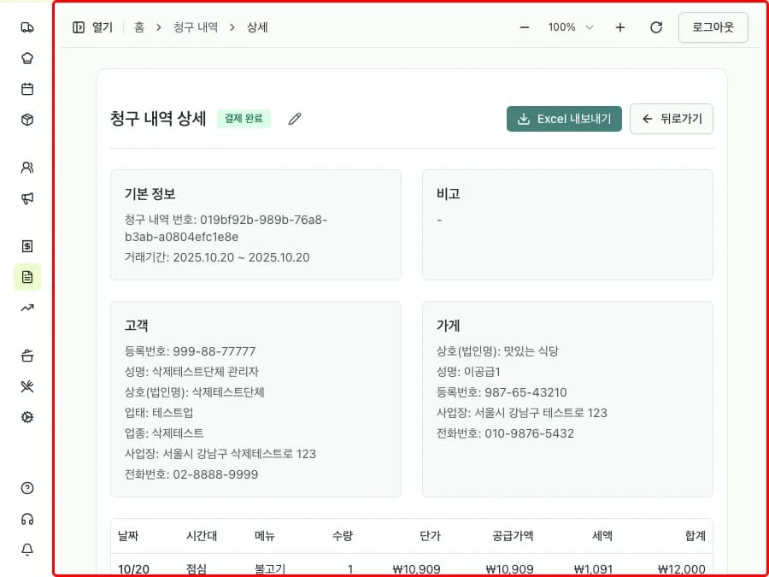Open the invoice dollar-document icon
This screenshot has width=769, height=577.
pos(26,246)
